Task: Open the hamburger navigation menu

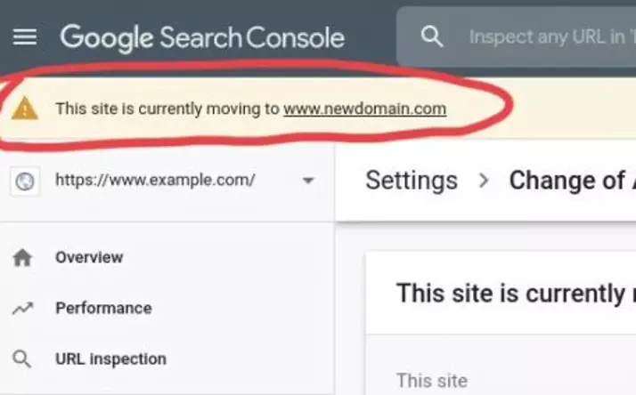Action: coord(25,37)
